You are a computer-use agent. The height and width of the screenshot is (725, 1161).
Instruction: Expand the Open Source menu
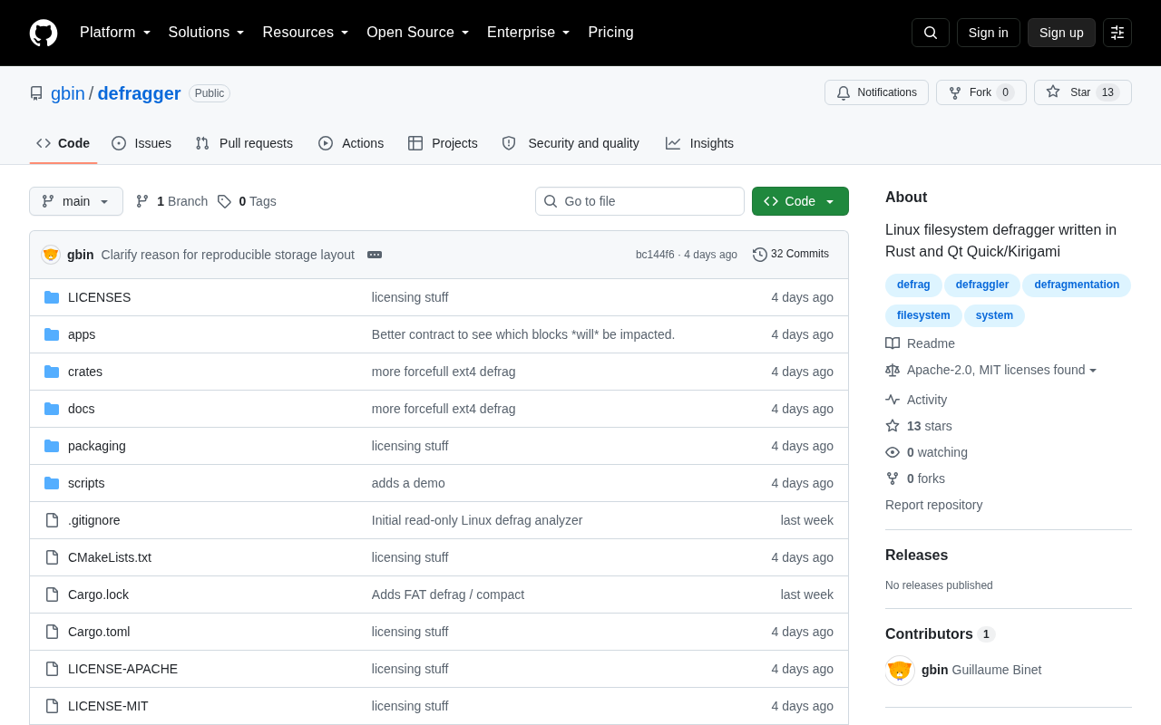point(418,33)
